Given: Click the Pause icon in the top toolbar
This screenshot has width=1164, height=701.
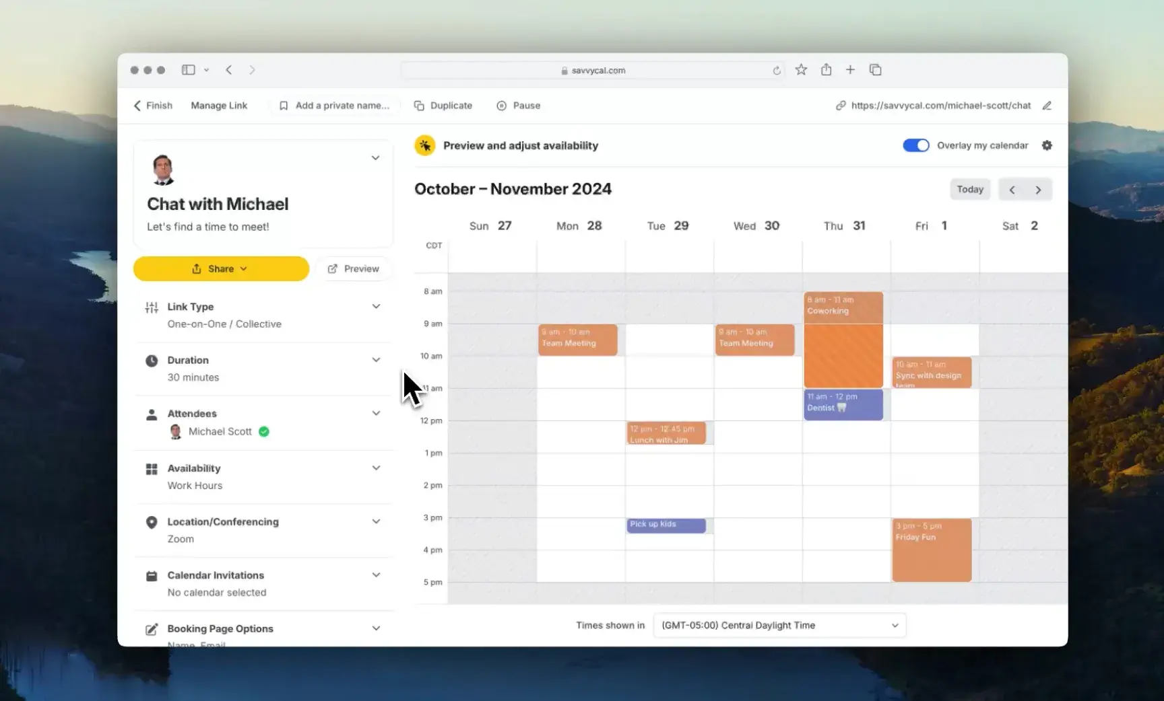Looking at the screenshot, I should pos(501,105).
